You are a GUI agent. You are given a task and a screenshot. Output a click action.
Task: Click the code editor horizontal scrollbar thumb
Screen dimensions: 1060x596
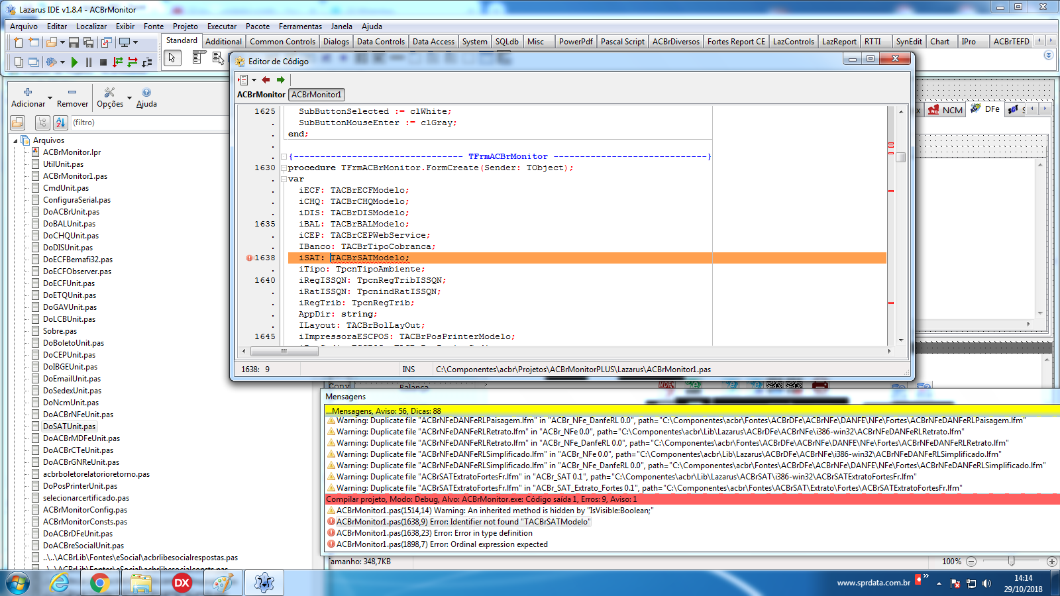pos(284,351)
